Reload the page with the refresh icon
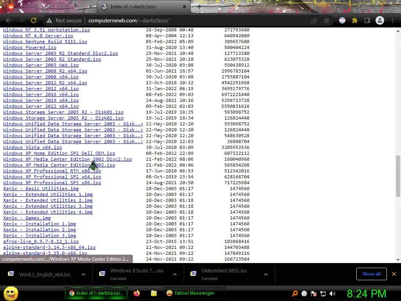The height and width of the screenshot is (301, 401). click(34, 20)
